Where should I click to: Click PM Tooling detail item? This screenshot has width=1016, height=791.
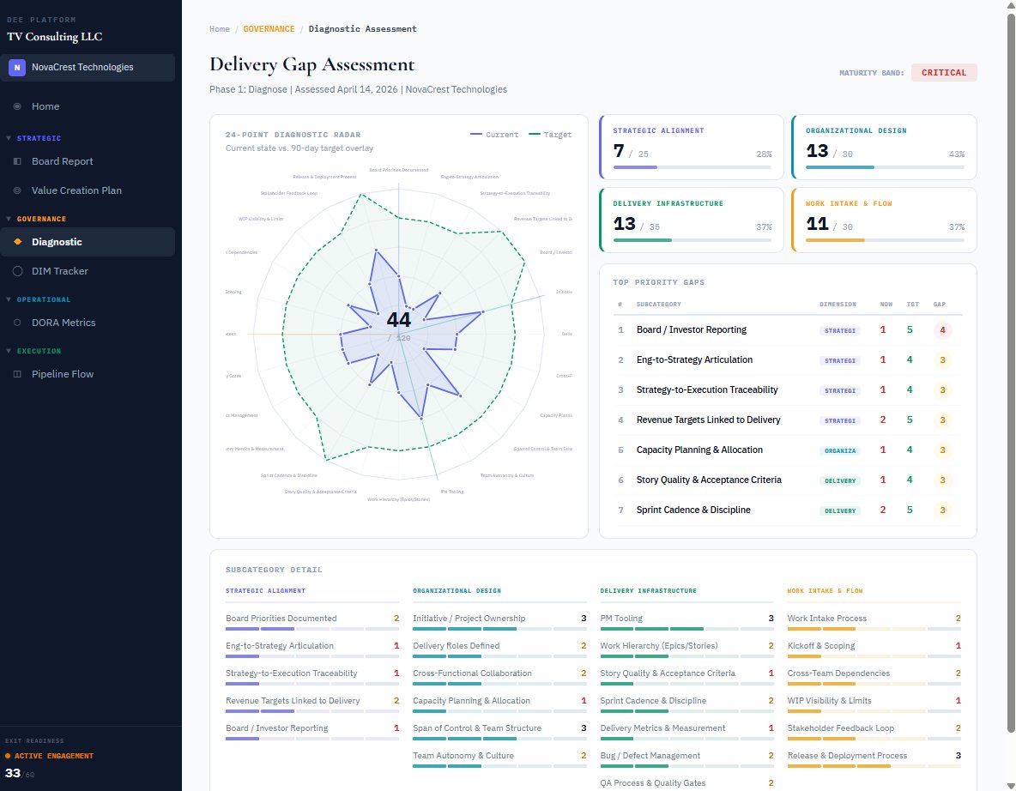point(686,623)
